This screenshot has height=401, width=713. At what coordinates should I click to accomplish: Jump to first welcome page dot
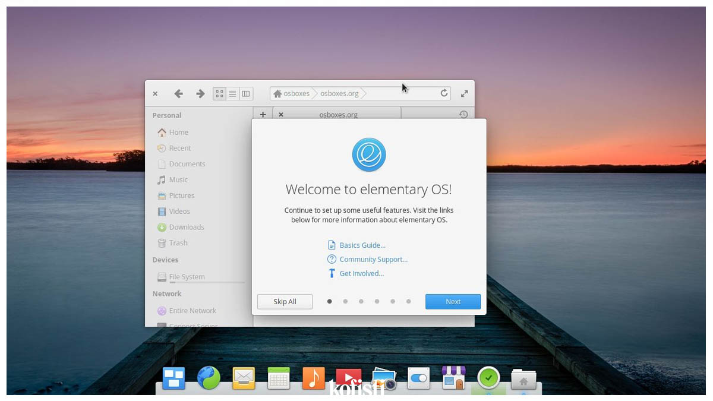329,301
